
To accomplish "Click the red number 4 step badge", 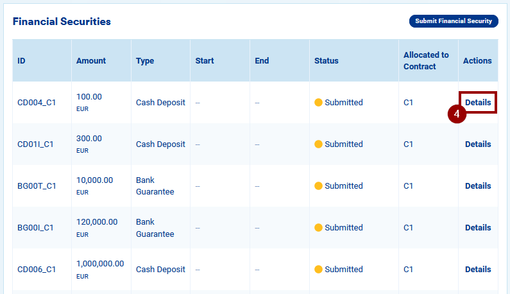I will click(456, 114).
